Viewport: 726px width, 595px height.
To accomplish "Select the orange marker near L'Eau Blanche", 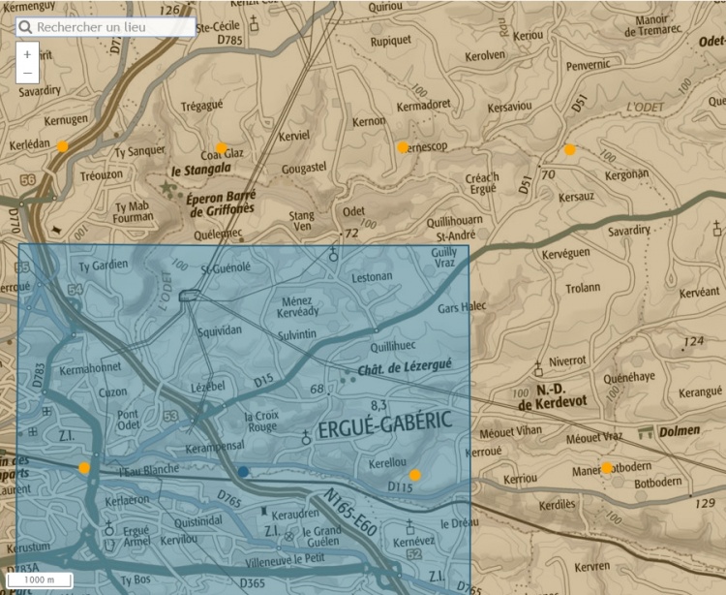I will tap(84, 468).
